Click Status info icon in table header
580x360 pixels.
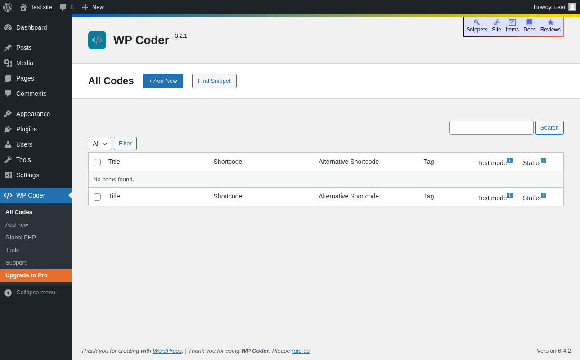click(544, 160)
